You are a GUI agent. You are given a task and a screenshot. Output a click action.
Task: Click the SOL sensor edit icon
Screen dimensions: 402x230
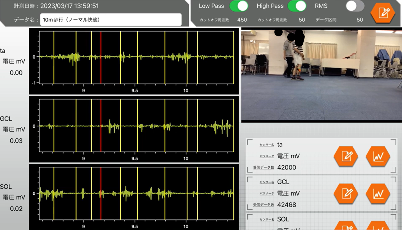coord(346,226)
